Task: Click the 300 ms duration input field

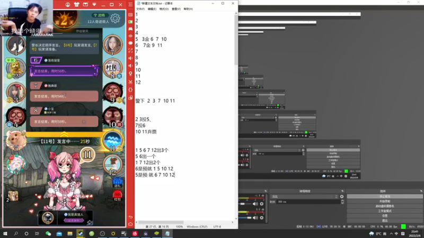Action: coord(308,202)
